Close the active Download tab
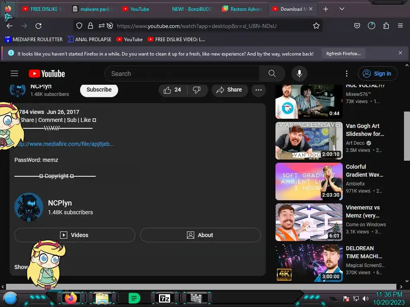This screenshot has height=307, width=410. [311, 9]
